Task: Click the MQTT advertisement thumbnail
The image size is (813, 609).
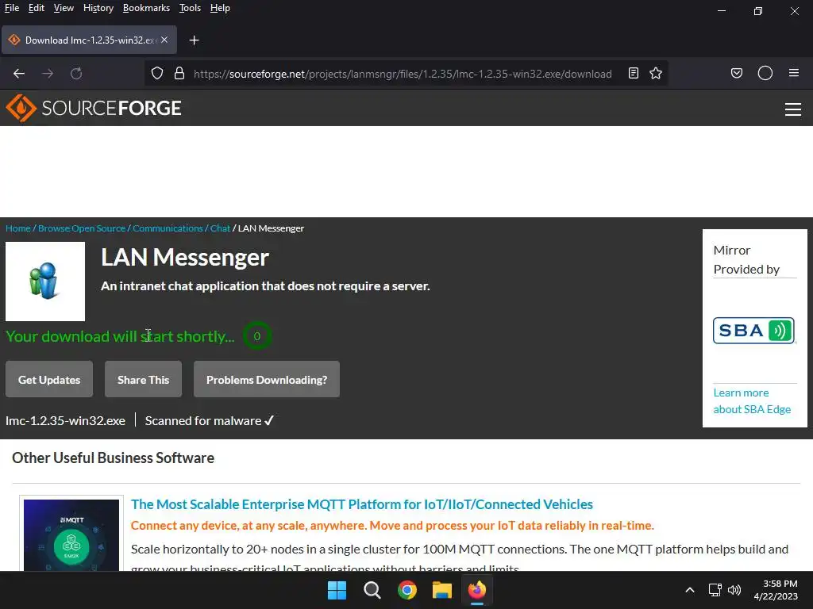Action: click(71, 535)
